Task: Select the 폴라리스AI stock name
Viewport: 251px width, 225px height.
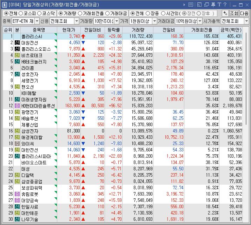Action: [x=32, y=36]
